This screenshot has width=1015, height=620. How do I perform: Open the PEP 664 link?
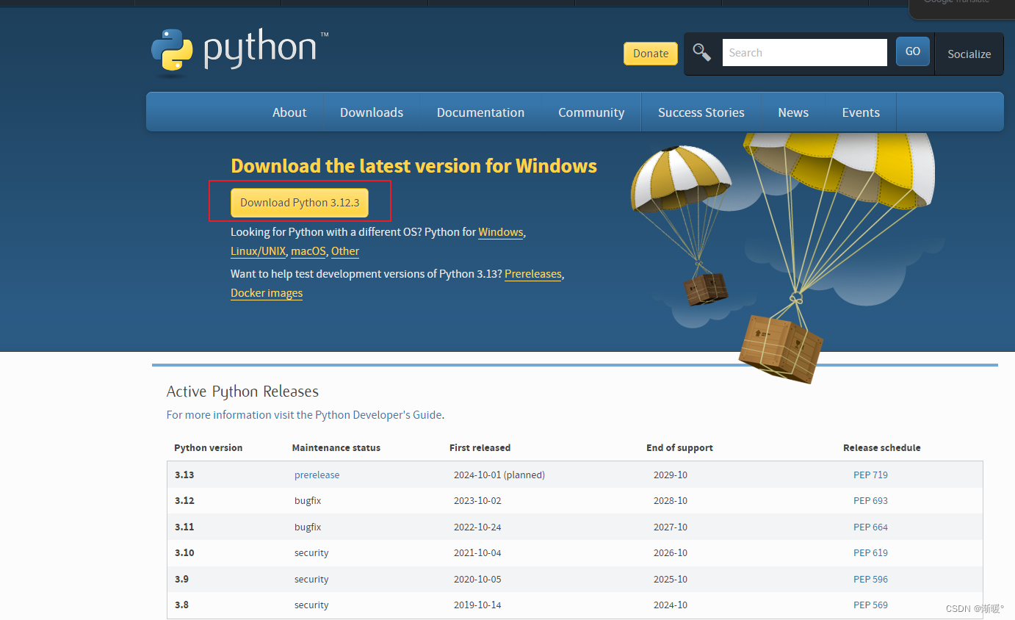tap(870, 527)
